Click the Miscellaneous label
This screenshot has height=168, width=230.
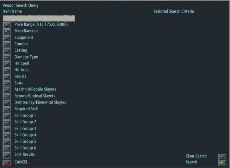tap(26, 31)
